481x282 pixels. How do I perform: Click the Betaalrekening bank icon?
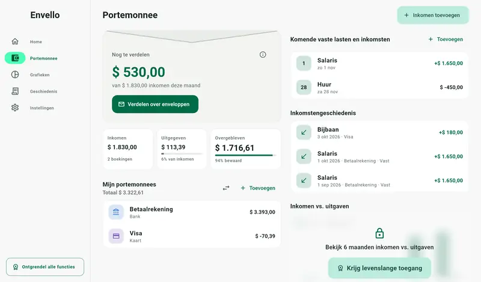tap(116, 212)
